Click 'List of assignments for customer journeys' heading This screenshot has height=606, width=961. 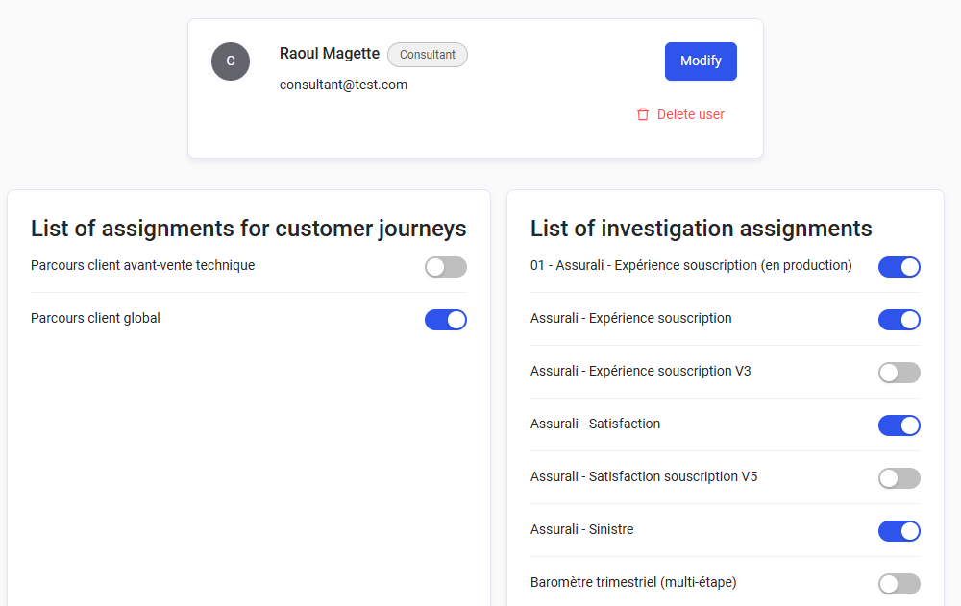(248, 229)
